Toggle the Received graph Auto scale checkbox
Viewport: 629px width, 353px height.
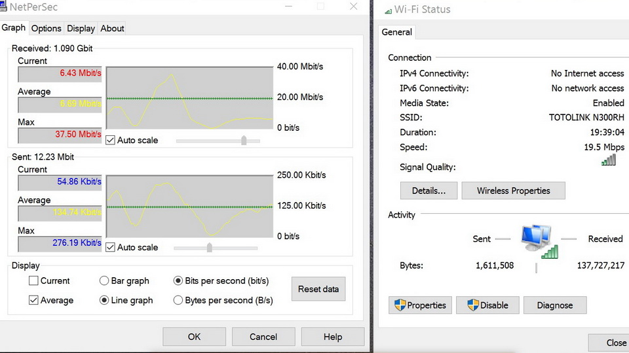(x=111, y=140)
